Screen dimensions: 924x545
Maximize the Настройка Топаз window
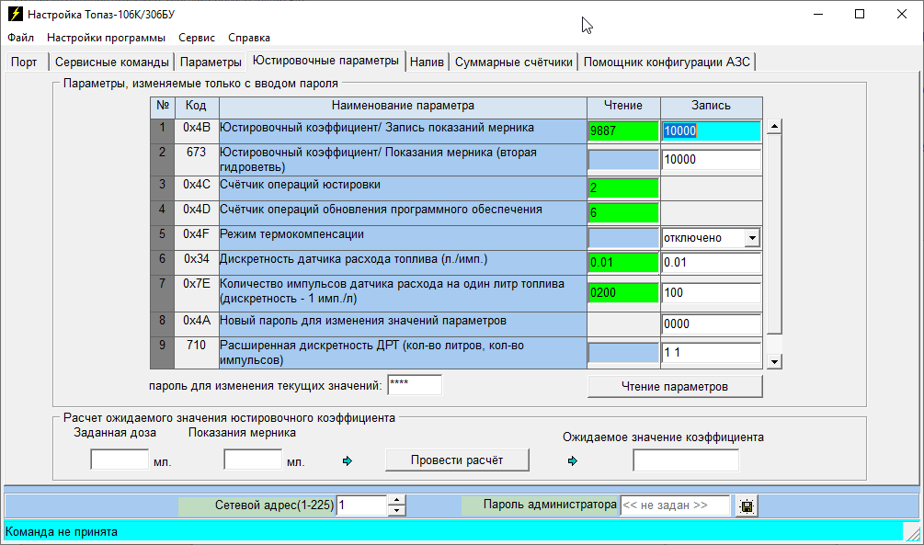(x=860, y=14)
